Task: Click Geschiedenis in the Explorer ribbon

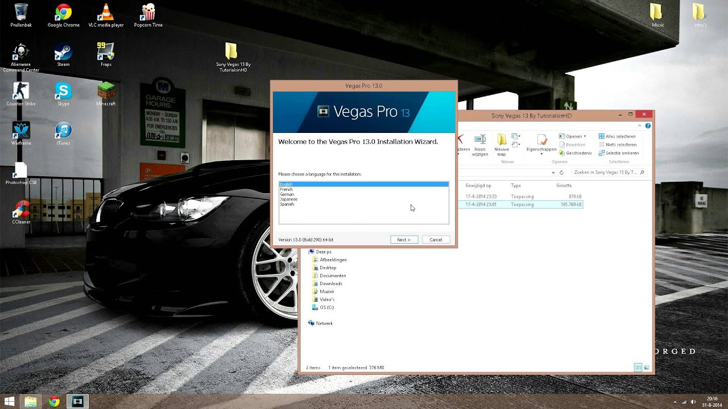Action: [576, 153]
